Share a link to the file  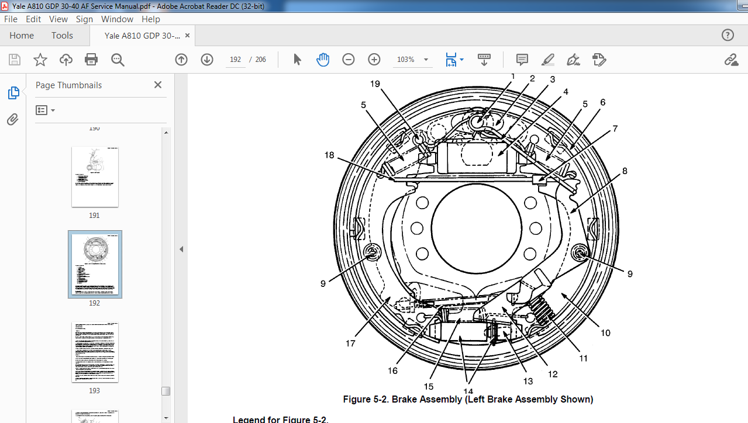731,60
